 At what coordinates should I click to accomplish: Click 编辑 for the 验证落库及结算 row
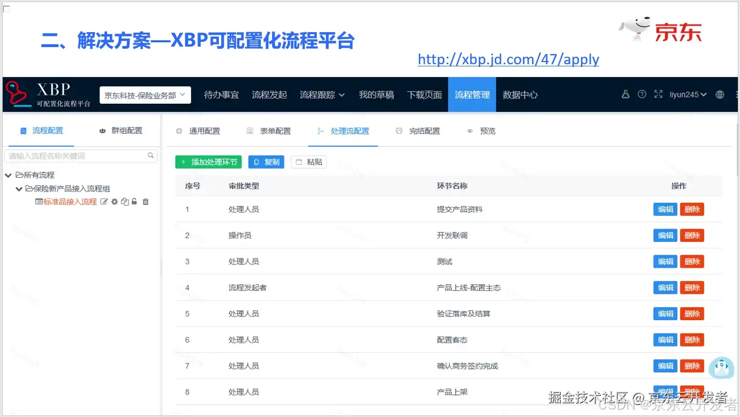pyautogui.click(x=666, y=314)
